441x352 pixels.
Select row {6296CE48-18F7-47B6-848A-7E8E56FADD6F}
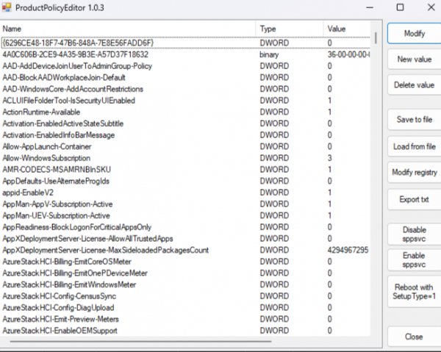tap(186, 43)
